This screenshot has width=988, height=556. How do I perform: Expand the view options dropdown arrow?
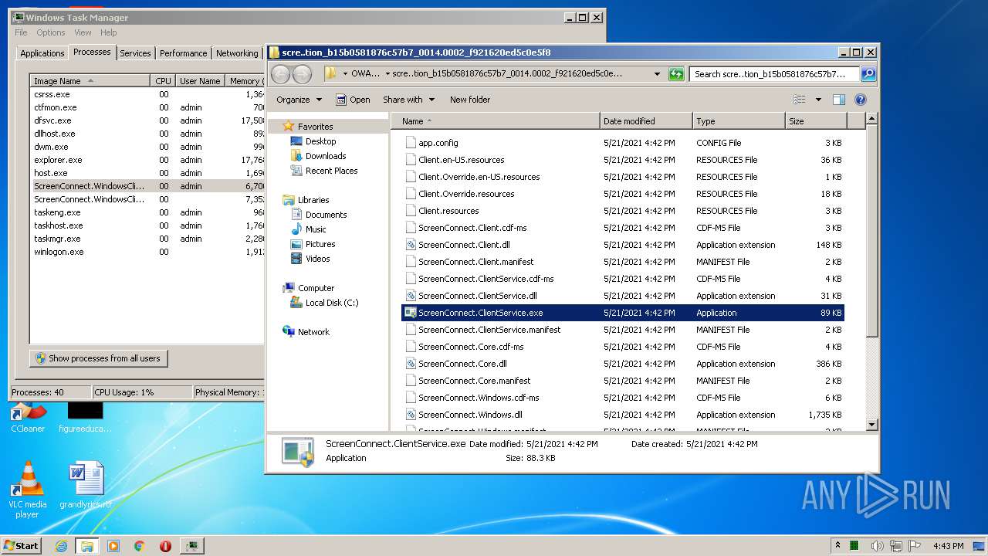pos(818,100)
